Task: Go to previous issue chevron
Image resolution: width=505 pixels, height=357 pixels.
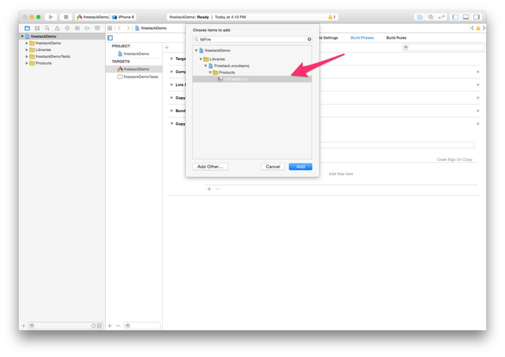Action: coord(472,28)
